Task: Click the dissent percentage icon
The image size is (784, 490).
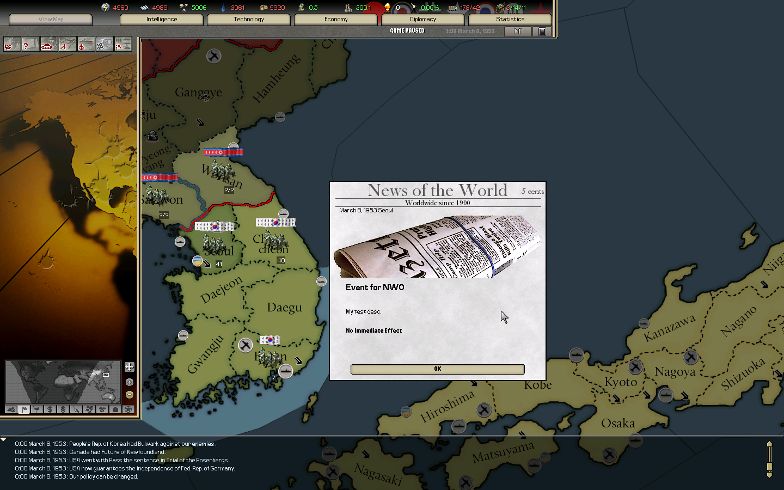Action: pyautogui.click(x=414, y=8)
